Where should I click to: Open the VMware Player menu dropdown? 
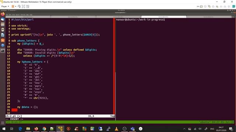click(5, 7)
